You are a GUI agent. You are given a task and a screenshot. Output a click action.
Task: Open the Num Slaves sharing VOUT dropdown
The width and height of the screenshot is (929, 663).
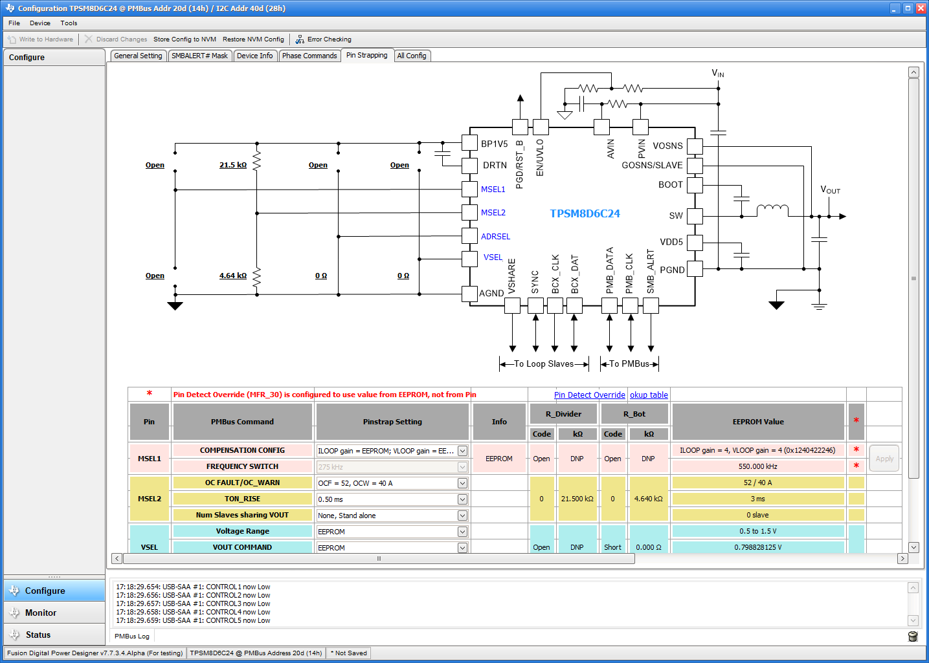(x=462, y=515)
